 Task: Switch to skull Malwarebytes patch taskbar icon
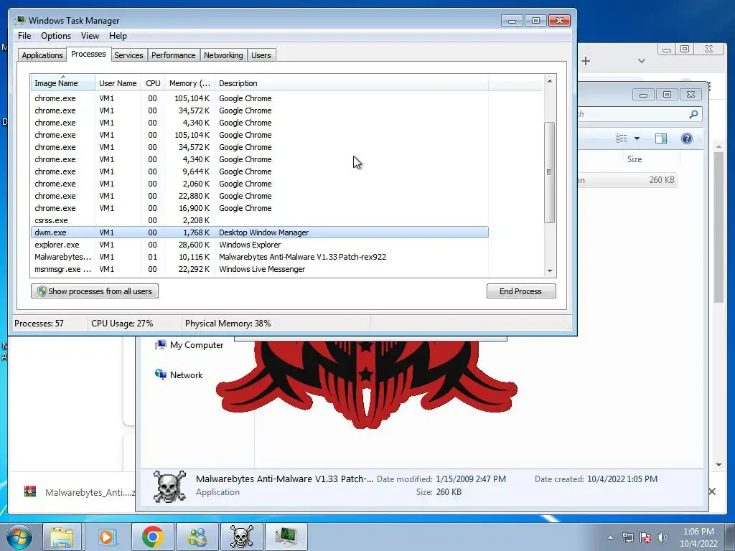(x=241, y=537)
